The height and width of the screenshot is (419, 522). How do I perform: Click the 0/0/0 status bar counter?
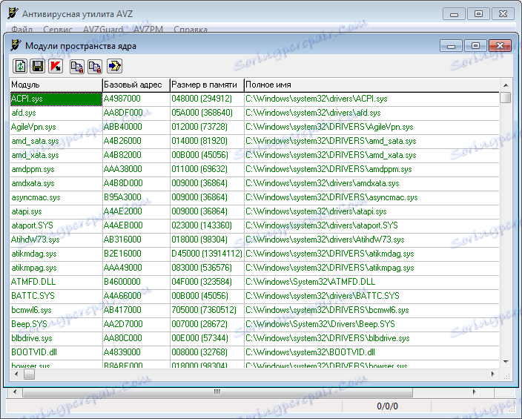pos(387,406)
